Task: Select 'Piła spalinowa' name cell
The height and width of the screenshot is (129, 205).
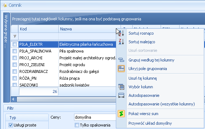Action: coord(87,51)
